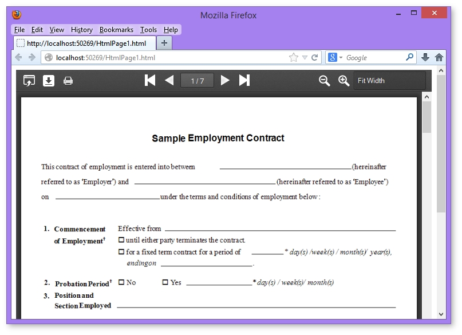Click the zoom out magnifier icon

point(324,80)
